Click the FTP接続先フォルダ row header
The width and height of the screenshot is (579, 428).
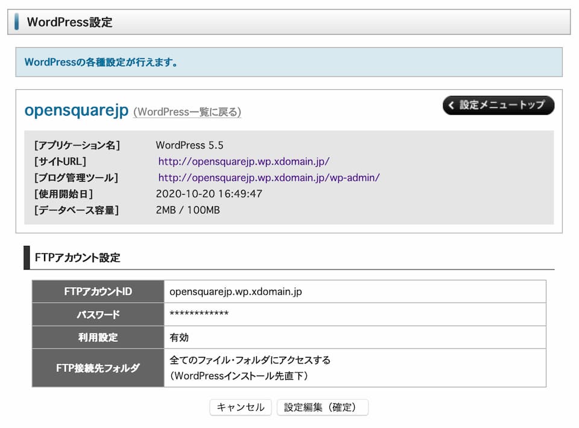98,368
